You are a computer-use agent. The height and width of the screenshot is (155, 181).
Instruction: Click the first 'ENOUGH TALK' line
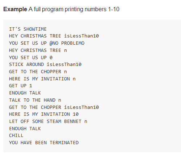click(x=25, y=93)
